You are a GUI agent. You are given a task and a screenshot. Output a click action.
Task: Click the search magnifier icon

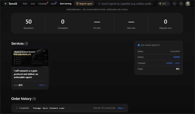99,4
